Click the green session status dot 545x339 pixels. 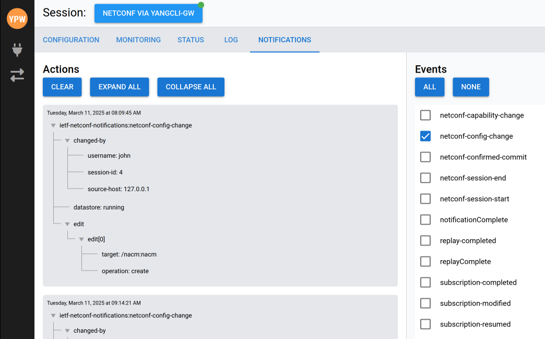click(201, 5)
